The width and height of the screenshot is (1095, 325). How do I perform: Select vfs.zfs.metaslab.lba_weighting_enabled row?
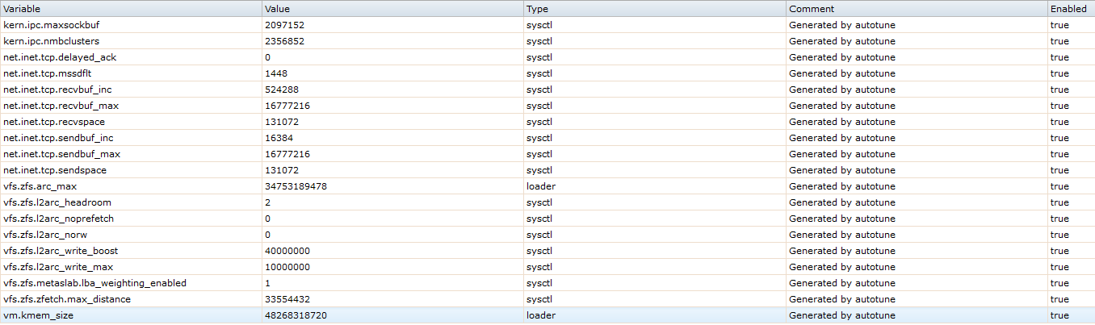94,283
